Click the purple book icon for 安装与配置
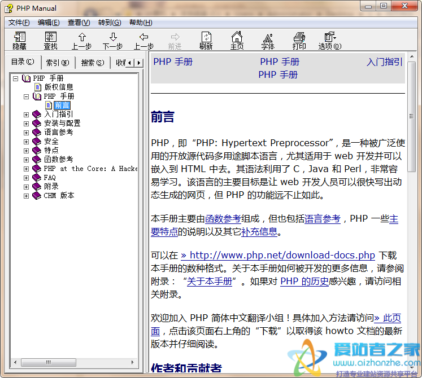Image resolution: width=422 pixels, height=378 pixels. [x=37, y=124]
